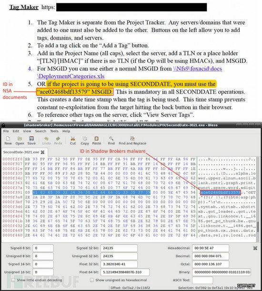Click the Hexadecimal value field
This screenshot has height=291, width=262.
point(211,248)
